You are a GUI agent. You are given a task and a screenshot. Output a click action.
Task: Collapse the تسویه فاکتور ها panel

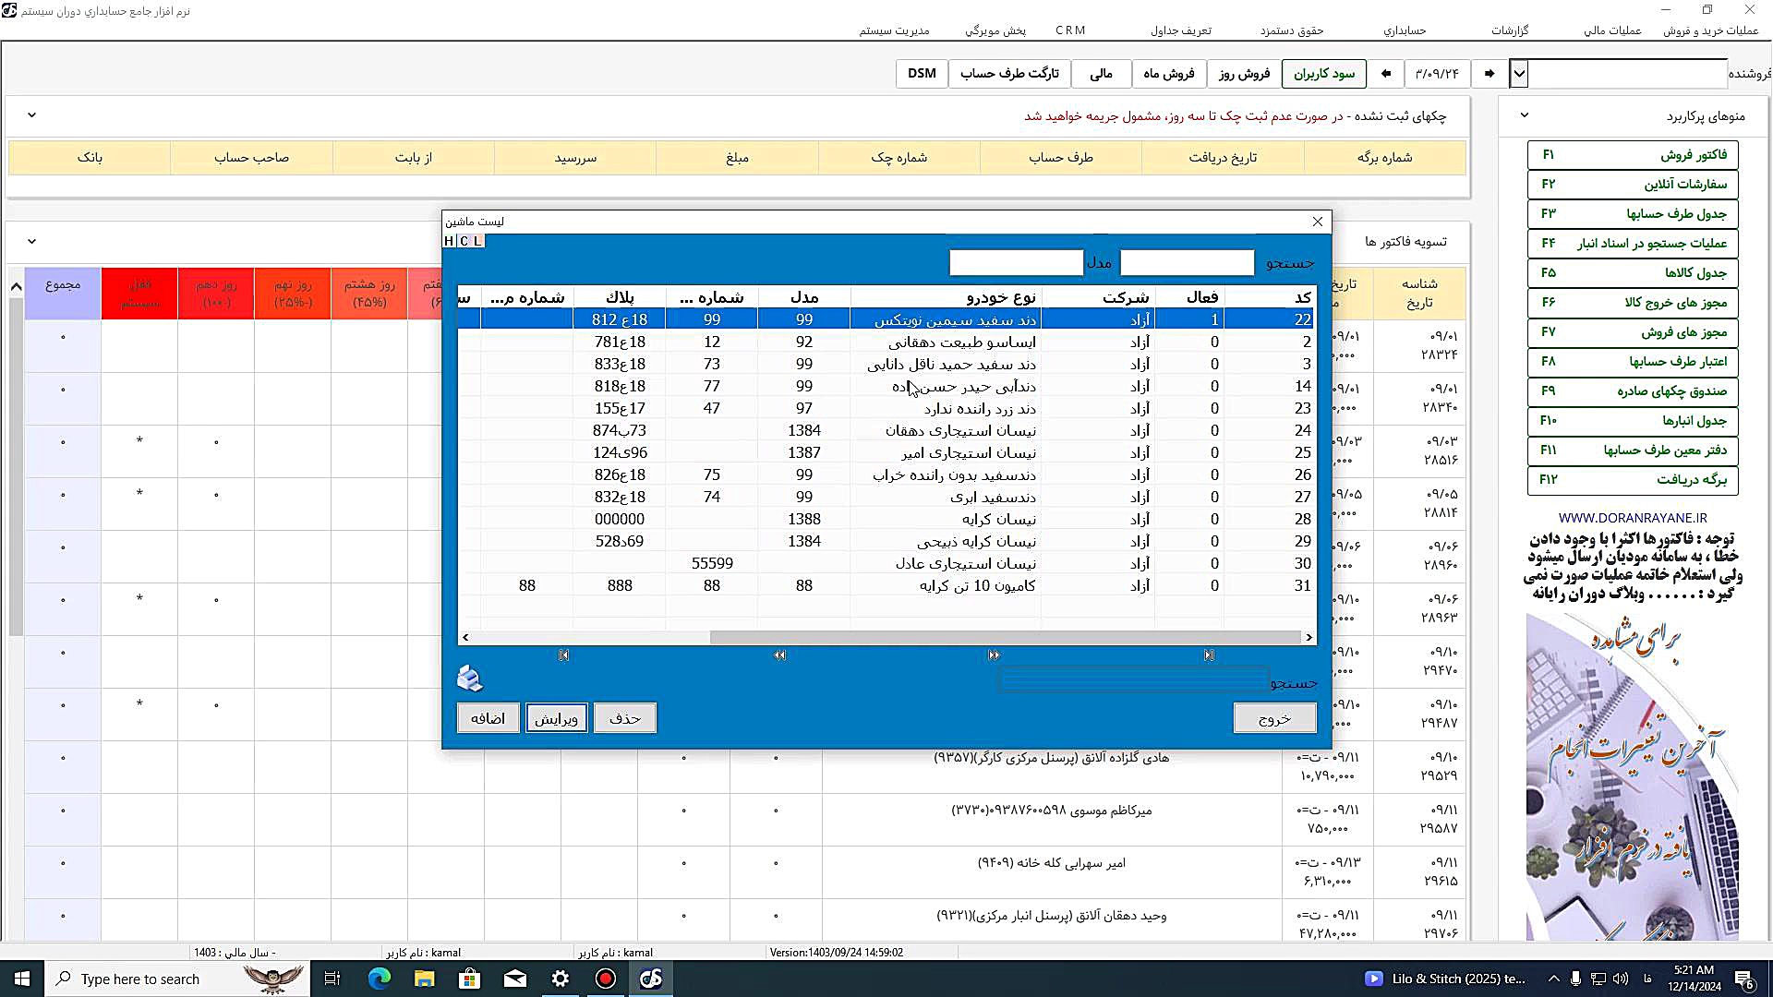pos(31,242)
